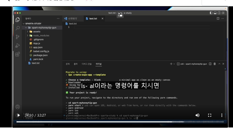Expand the 타임라인 section in explorer
This screenshot has width=233, height=130.
click(29, 118)
